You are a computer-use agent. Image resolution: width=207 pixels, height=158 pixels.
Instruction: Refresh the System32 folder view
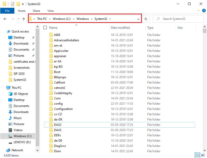146,19
